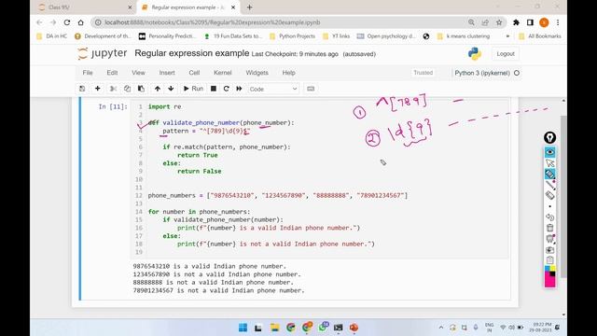Open All Bookmarks folder
This screenshot has height=336, width=597.
click(x=540, y=36)
